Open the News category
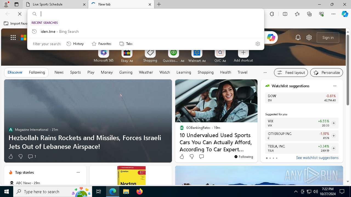Viewport: 351px width, 197px height. (59, 73)
